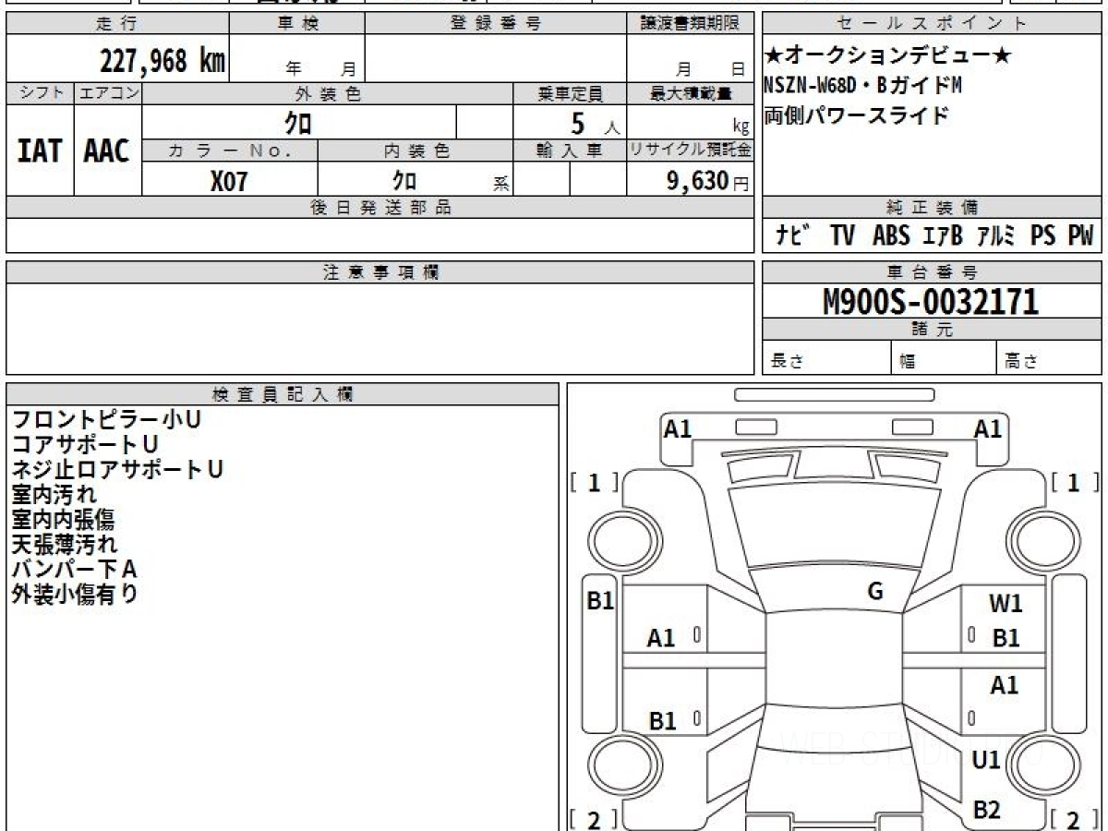Click the 両側パワースライド sales point
Screen dimensions: 1108x831
click(x=856, y=116)
